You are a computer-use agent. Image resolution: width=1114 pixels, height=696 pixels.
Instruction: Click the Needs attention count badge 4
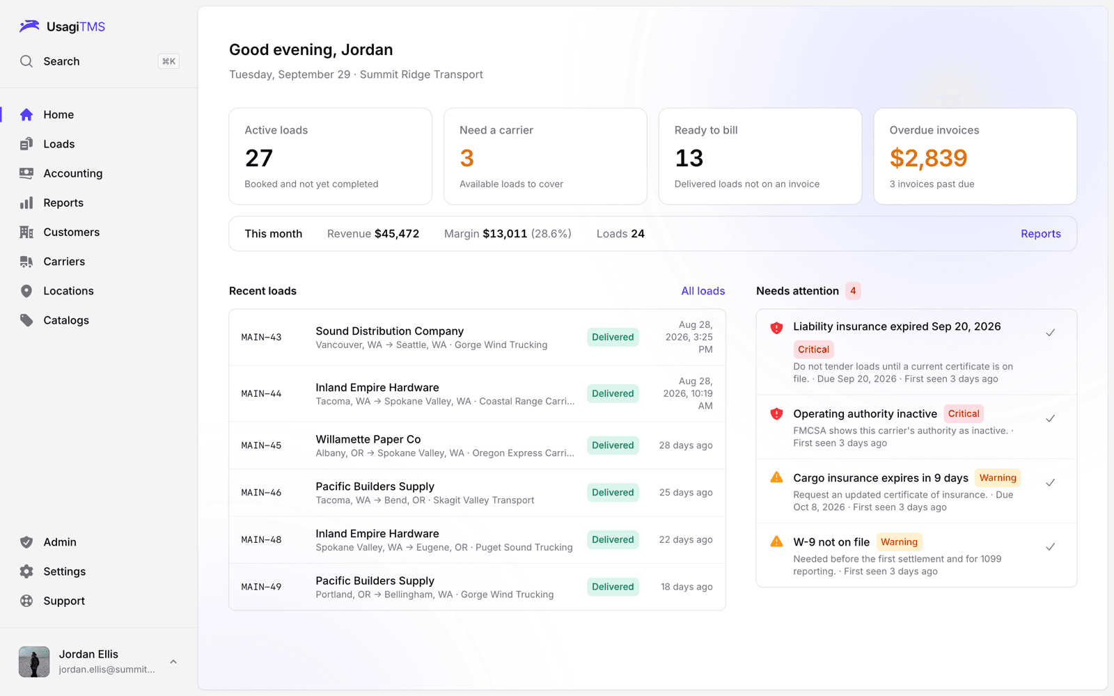pyautogui.click(x=853, y=291)
